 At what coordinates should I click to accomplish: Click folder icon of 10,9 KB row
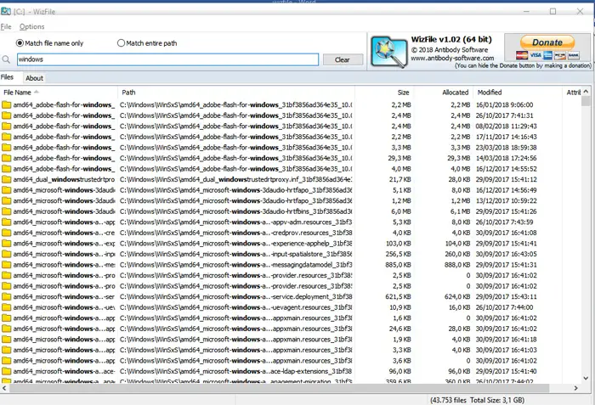coord(7,307)
